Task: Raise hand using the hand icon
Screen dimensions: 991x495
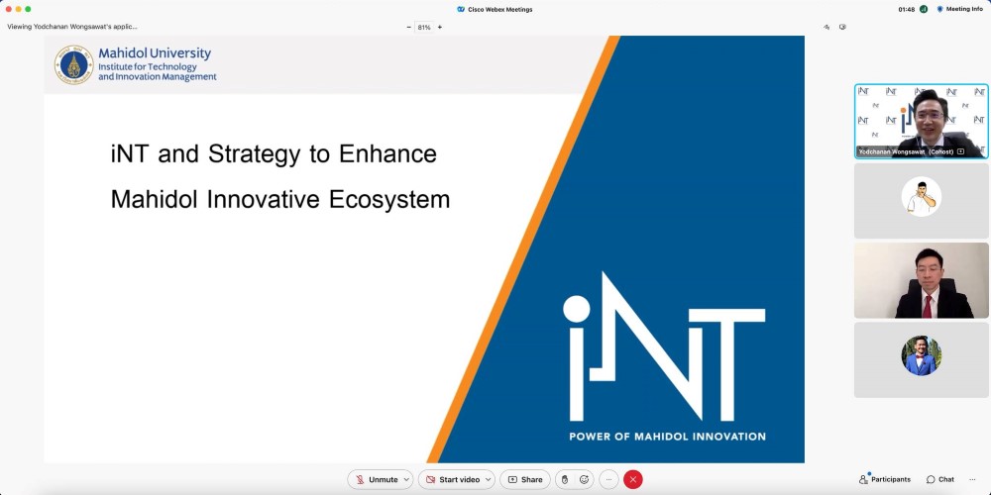Action: click(565, 479)
